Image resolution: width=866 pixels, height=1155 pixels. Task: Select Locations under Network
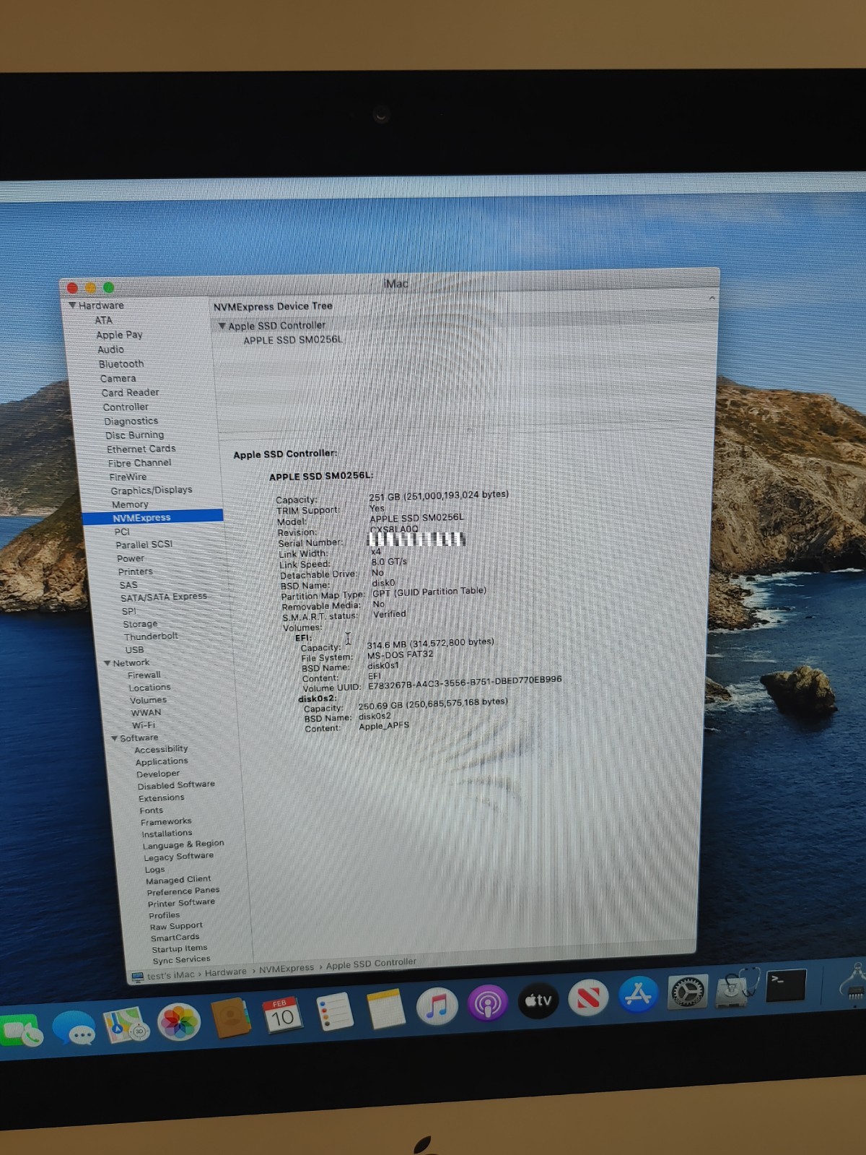149,688
